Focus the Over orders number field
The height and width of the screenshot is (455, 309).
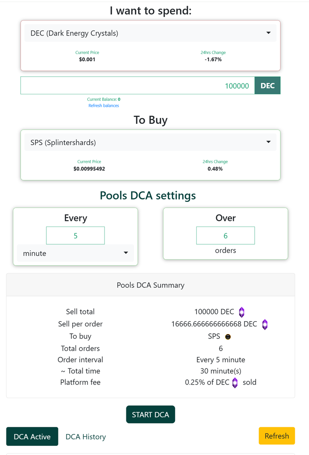[x=225, y=236]
